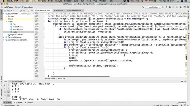This screenshot has height=106, width=190.
Task: Open the Refactor menu
Action: (68, 1)
